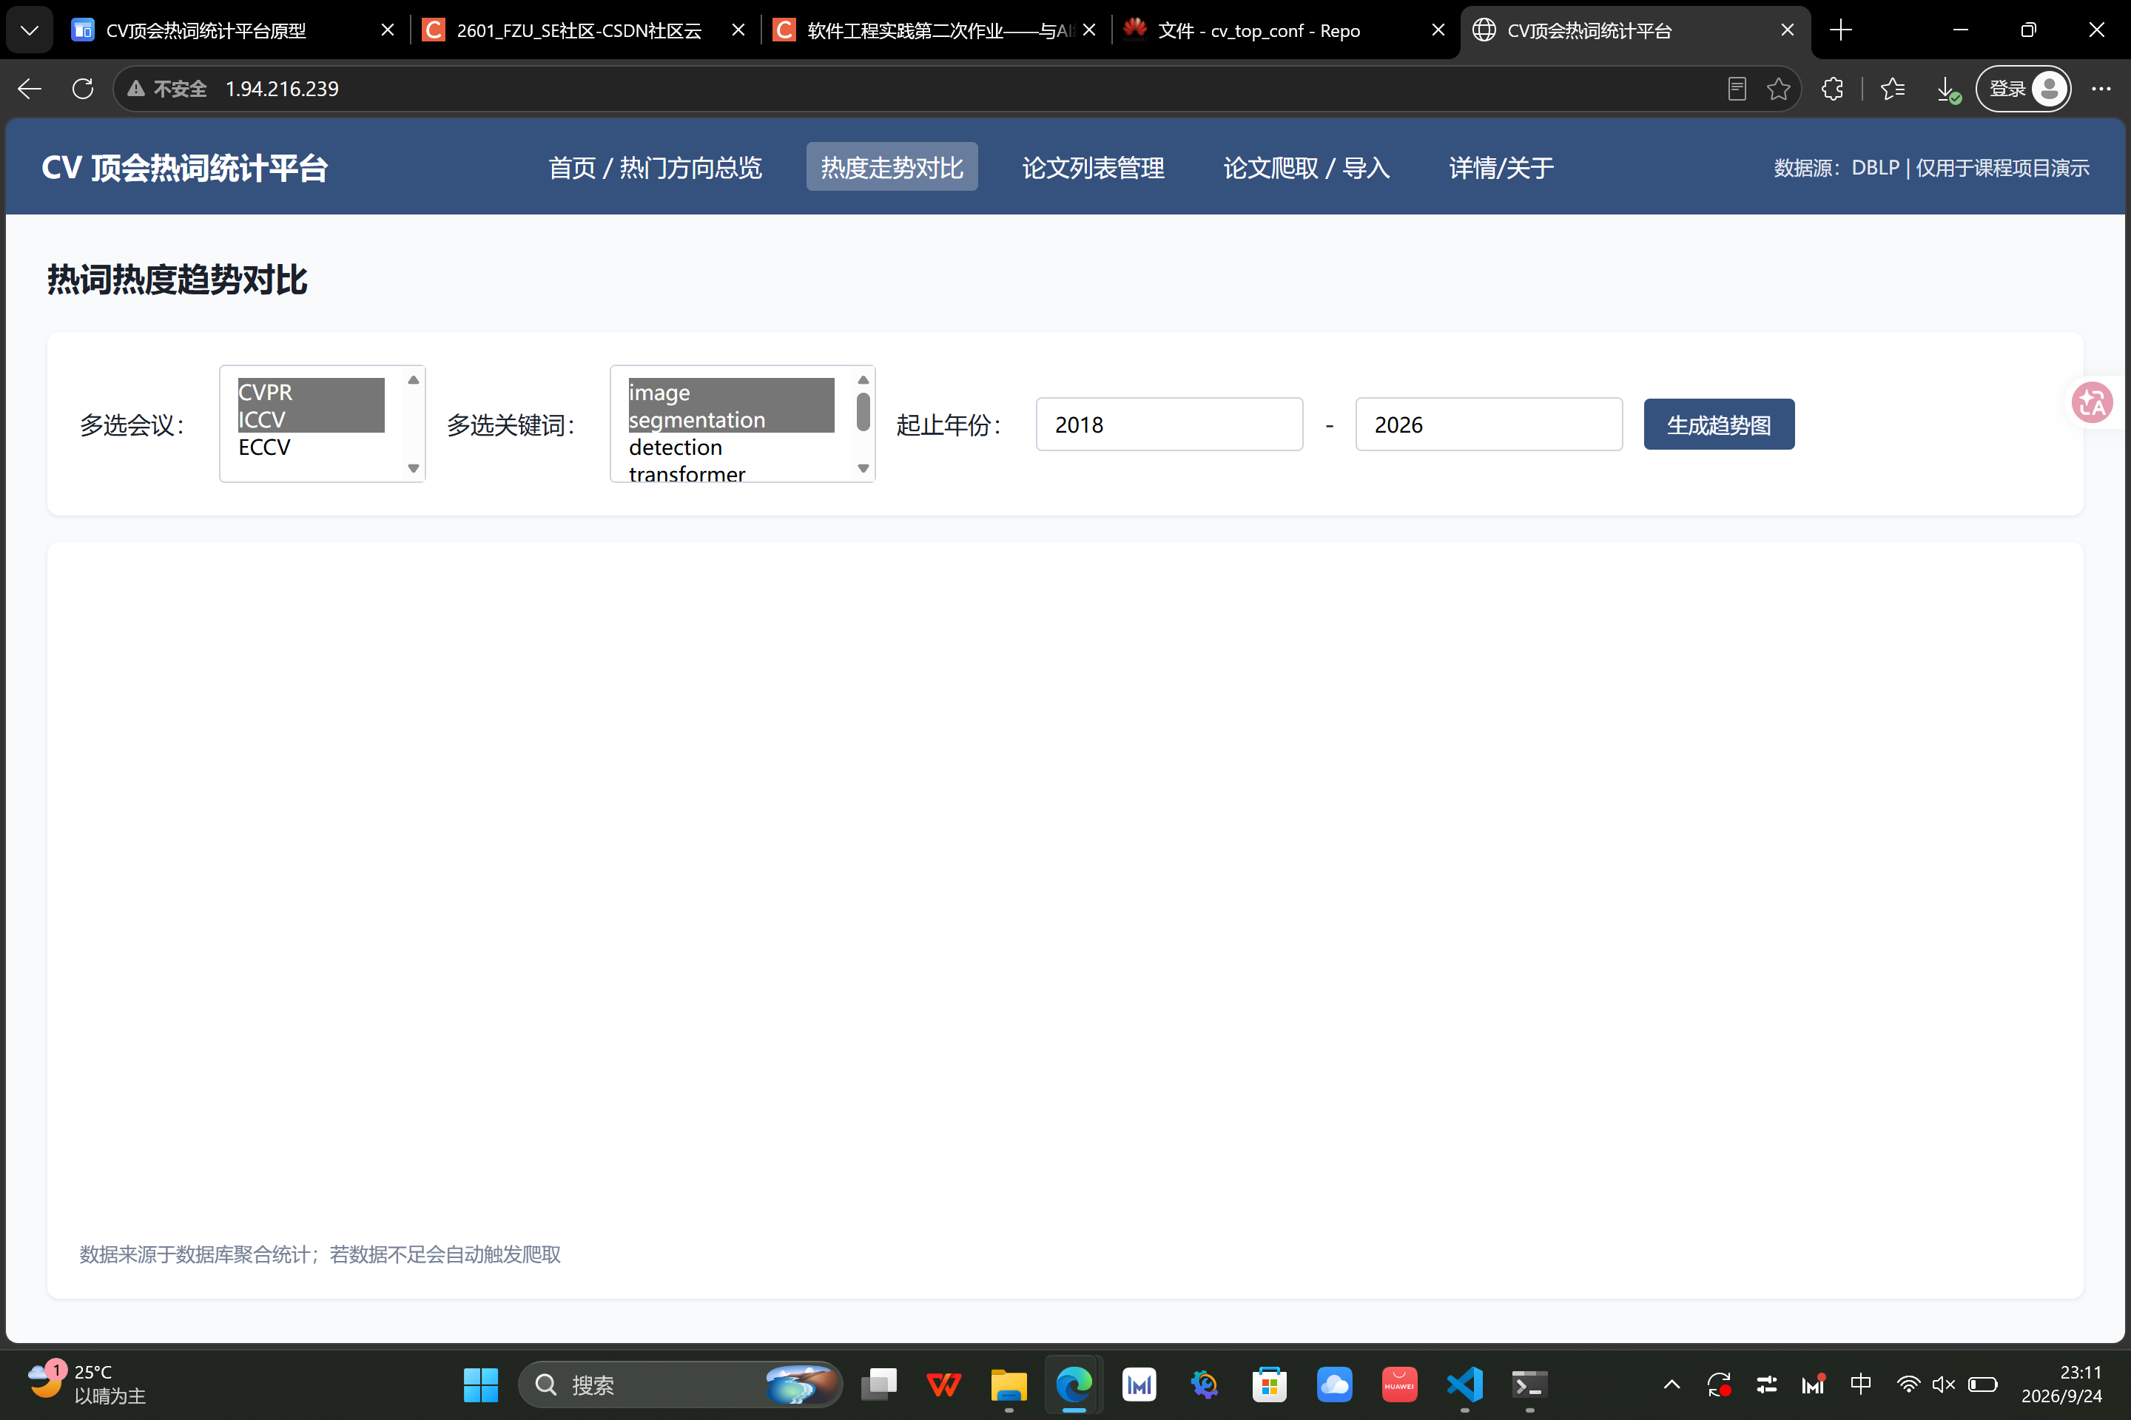The height and width of the screenshot is (1420, 2131).
Task: Open 热度走势对比 nav item
Action: tap(892, 168)
